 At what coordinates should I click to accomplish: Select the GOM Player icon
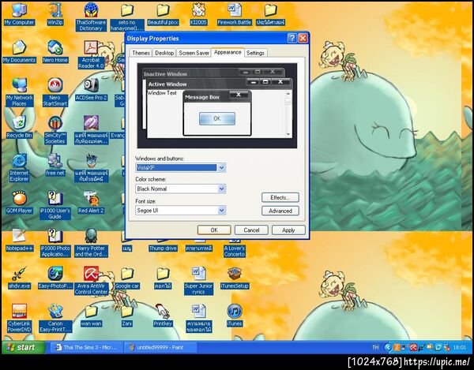[x=19, y=203]
